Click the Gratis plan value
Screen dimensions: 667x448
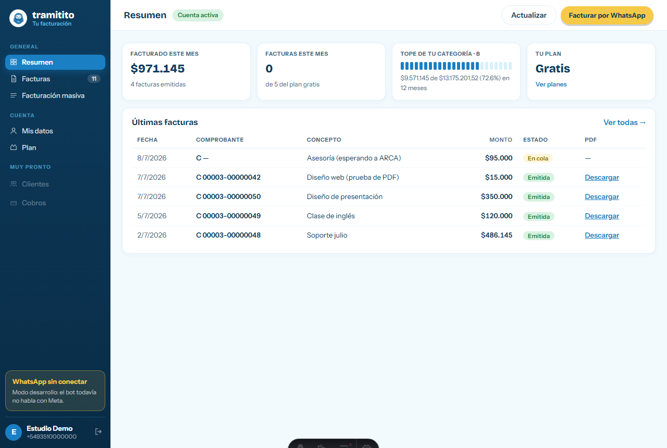click(x=553, y=68)
